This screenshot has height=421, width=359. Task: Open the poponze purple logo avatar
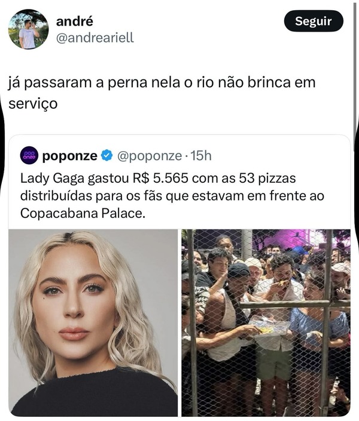click(x=29, y=155)
